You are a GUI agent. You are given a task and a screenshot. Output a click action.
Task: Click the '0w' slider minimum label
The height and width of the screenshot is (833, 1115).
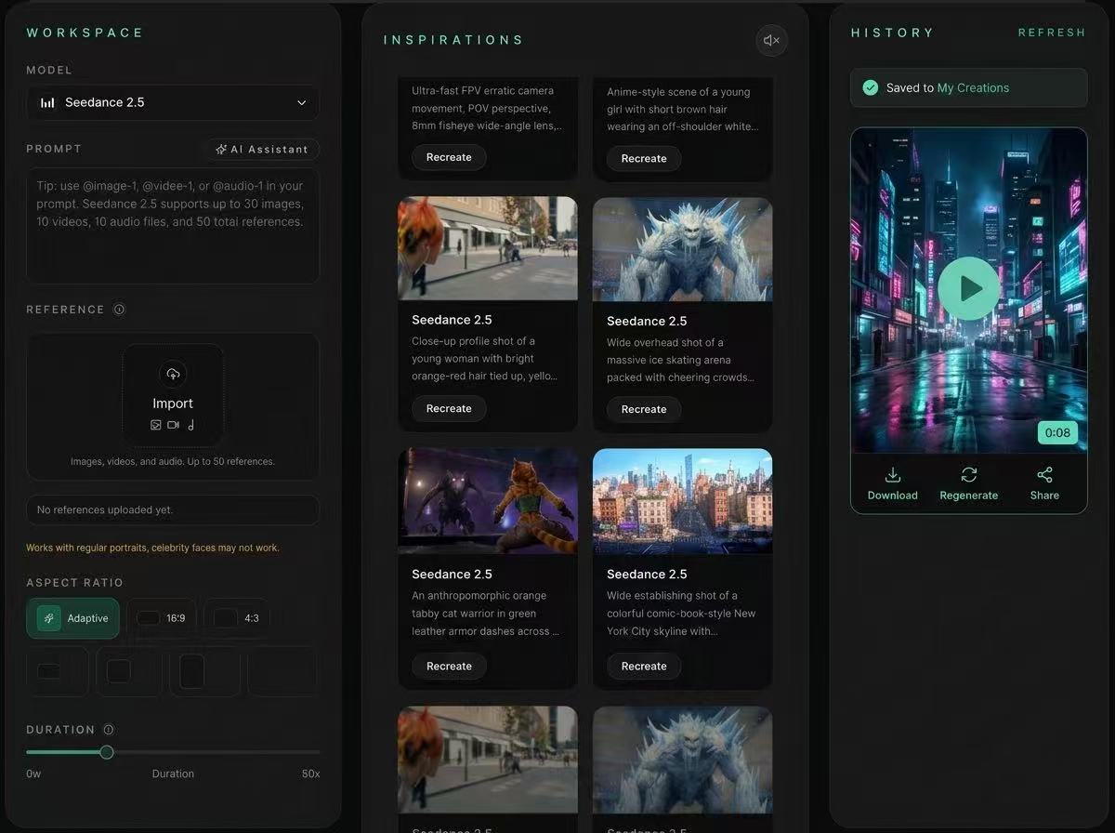[x=33, y=773]
